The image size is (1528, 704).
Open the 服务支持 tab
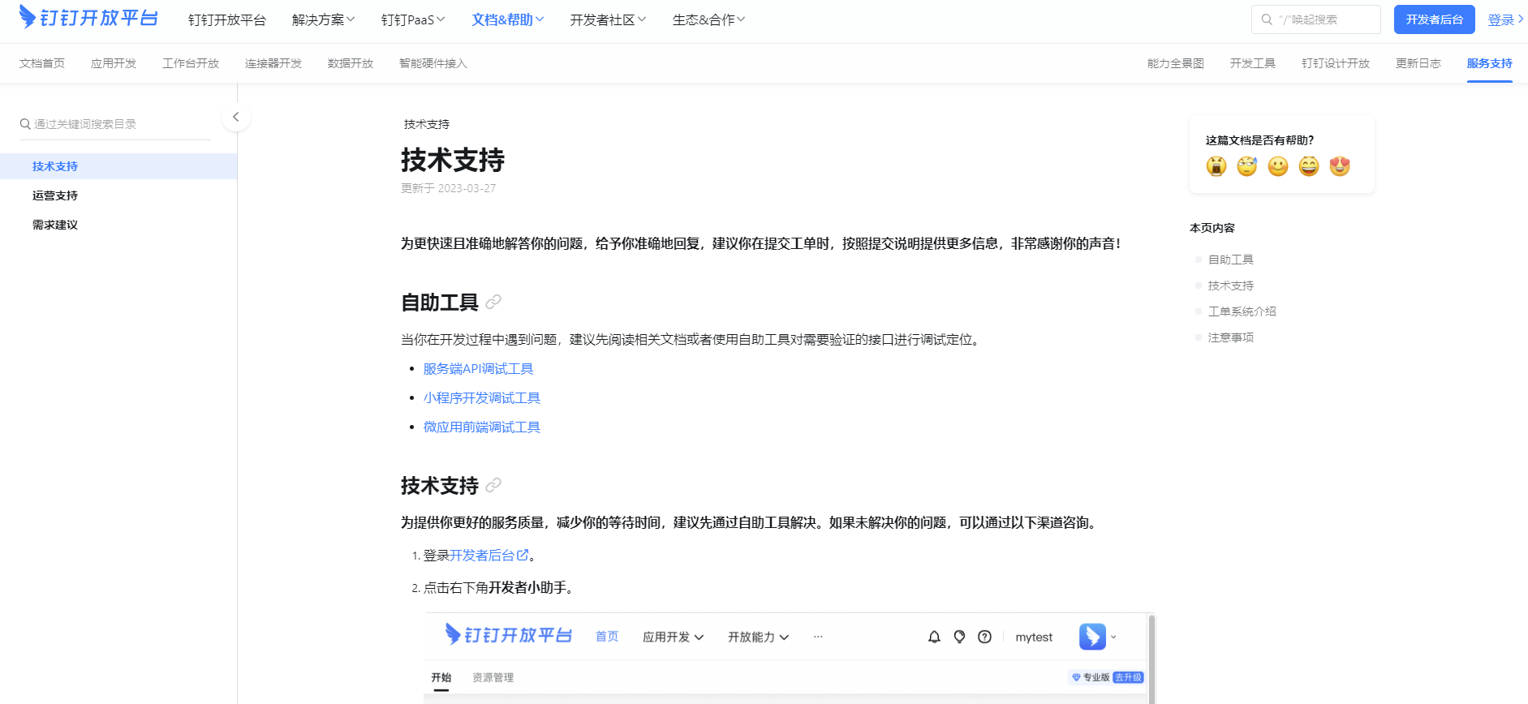point(1490,63)
